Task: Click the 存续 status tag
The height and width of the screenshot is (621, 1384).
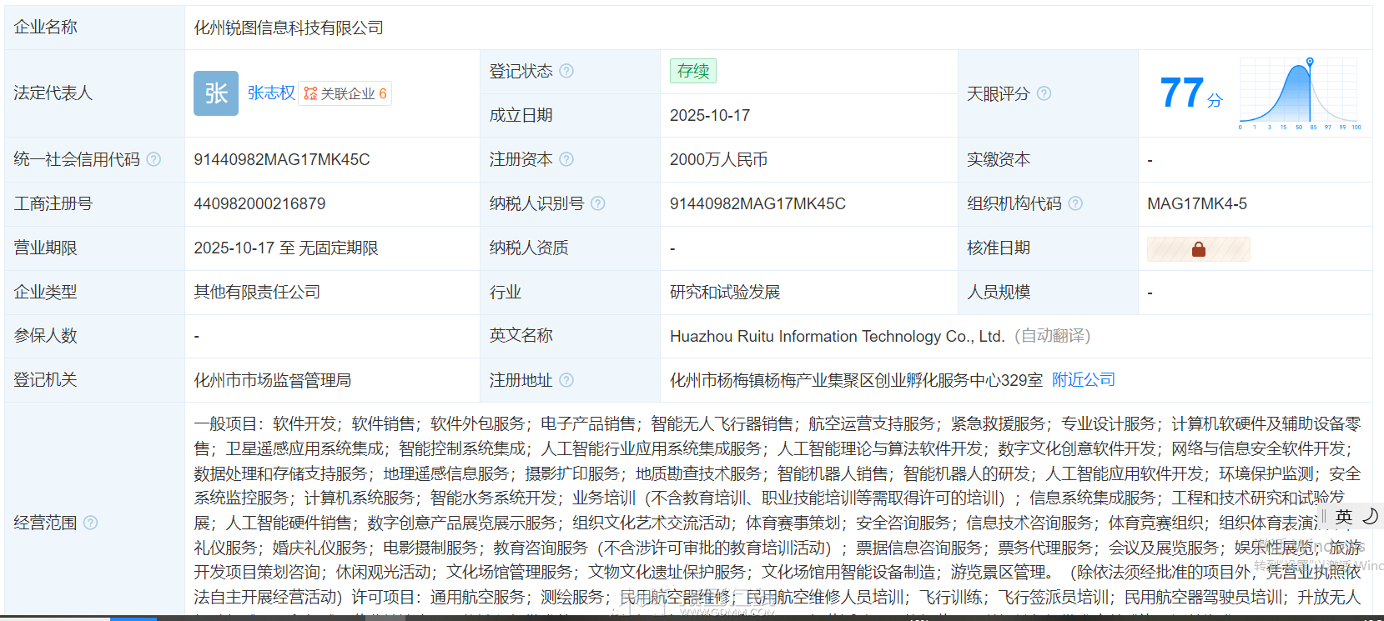Action: pyautogui.click(x=692, y=71)
